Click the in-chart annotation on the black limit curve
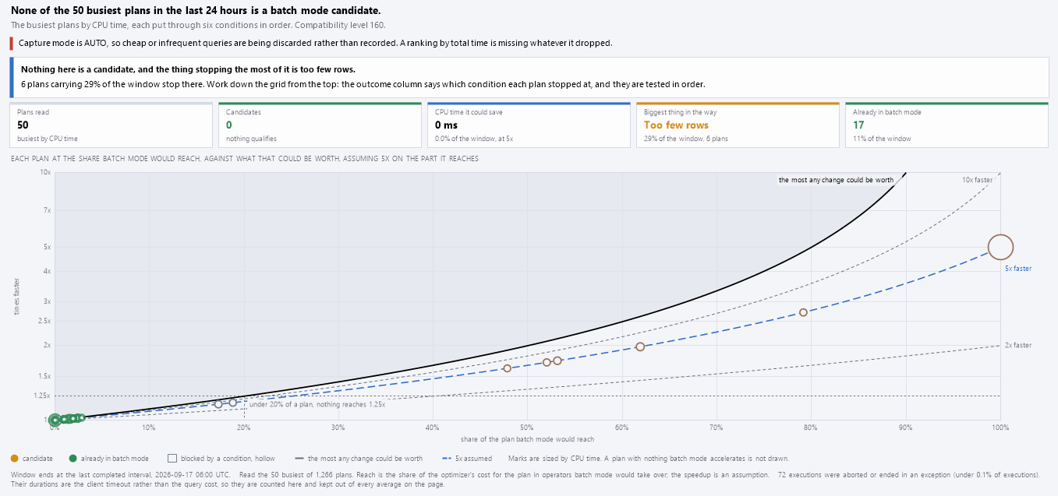Screen dimensions: 1058x496 pos(836,180)
